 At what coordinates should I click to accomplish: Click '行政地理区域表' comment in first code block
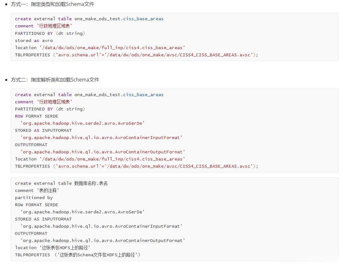coord(55,26)
